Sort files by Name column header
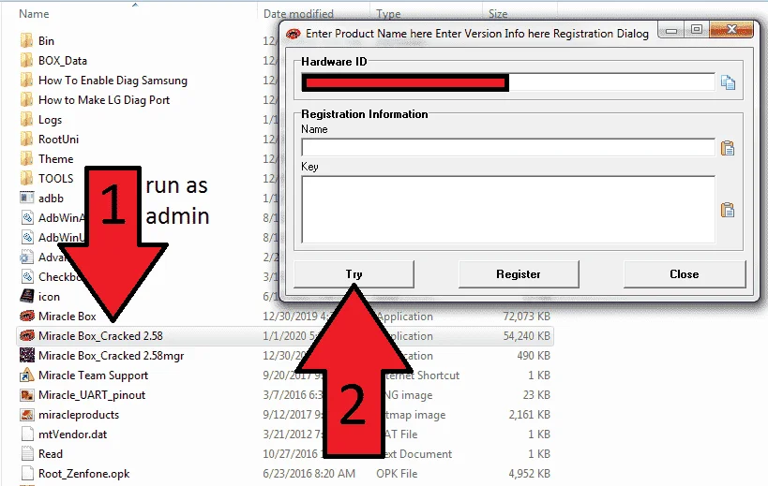 pyautogui.click(x=34, y=14)
